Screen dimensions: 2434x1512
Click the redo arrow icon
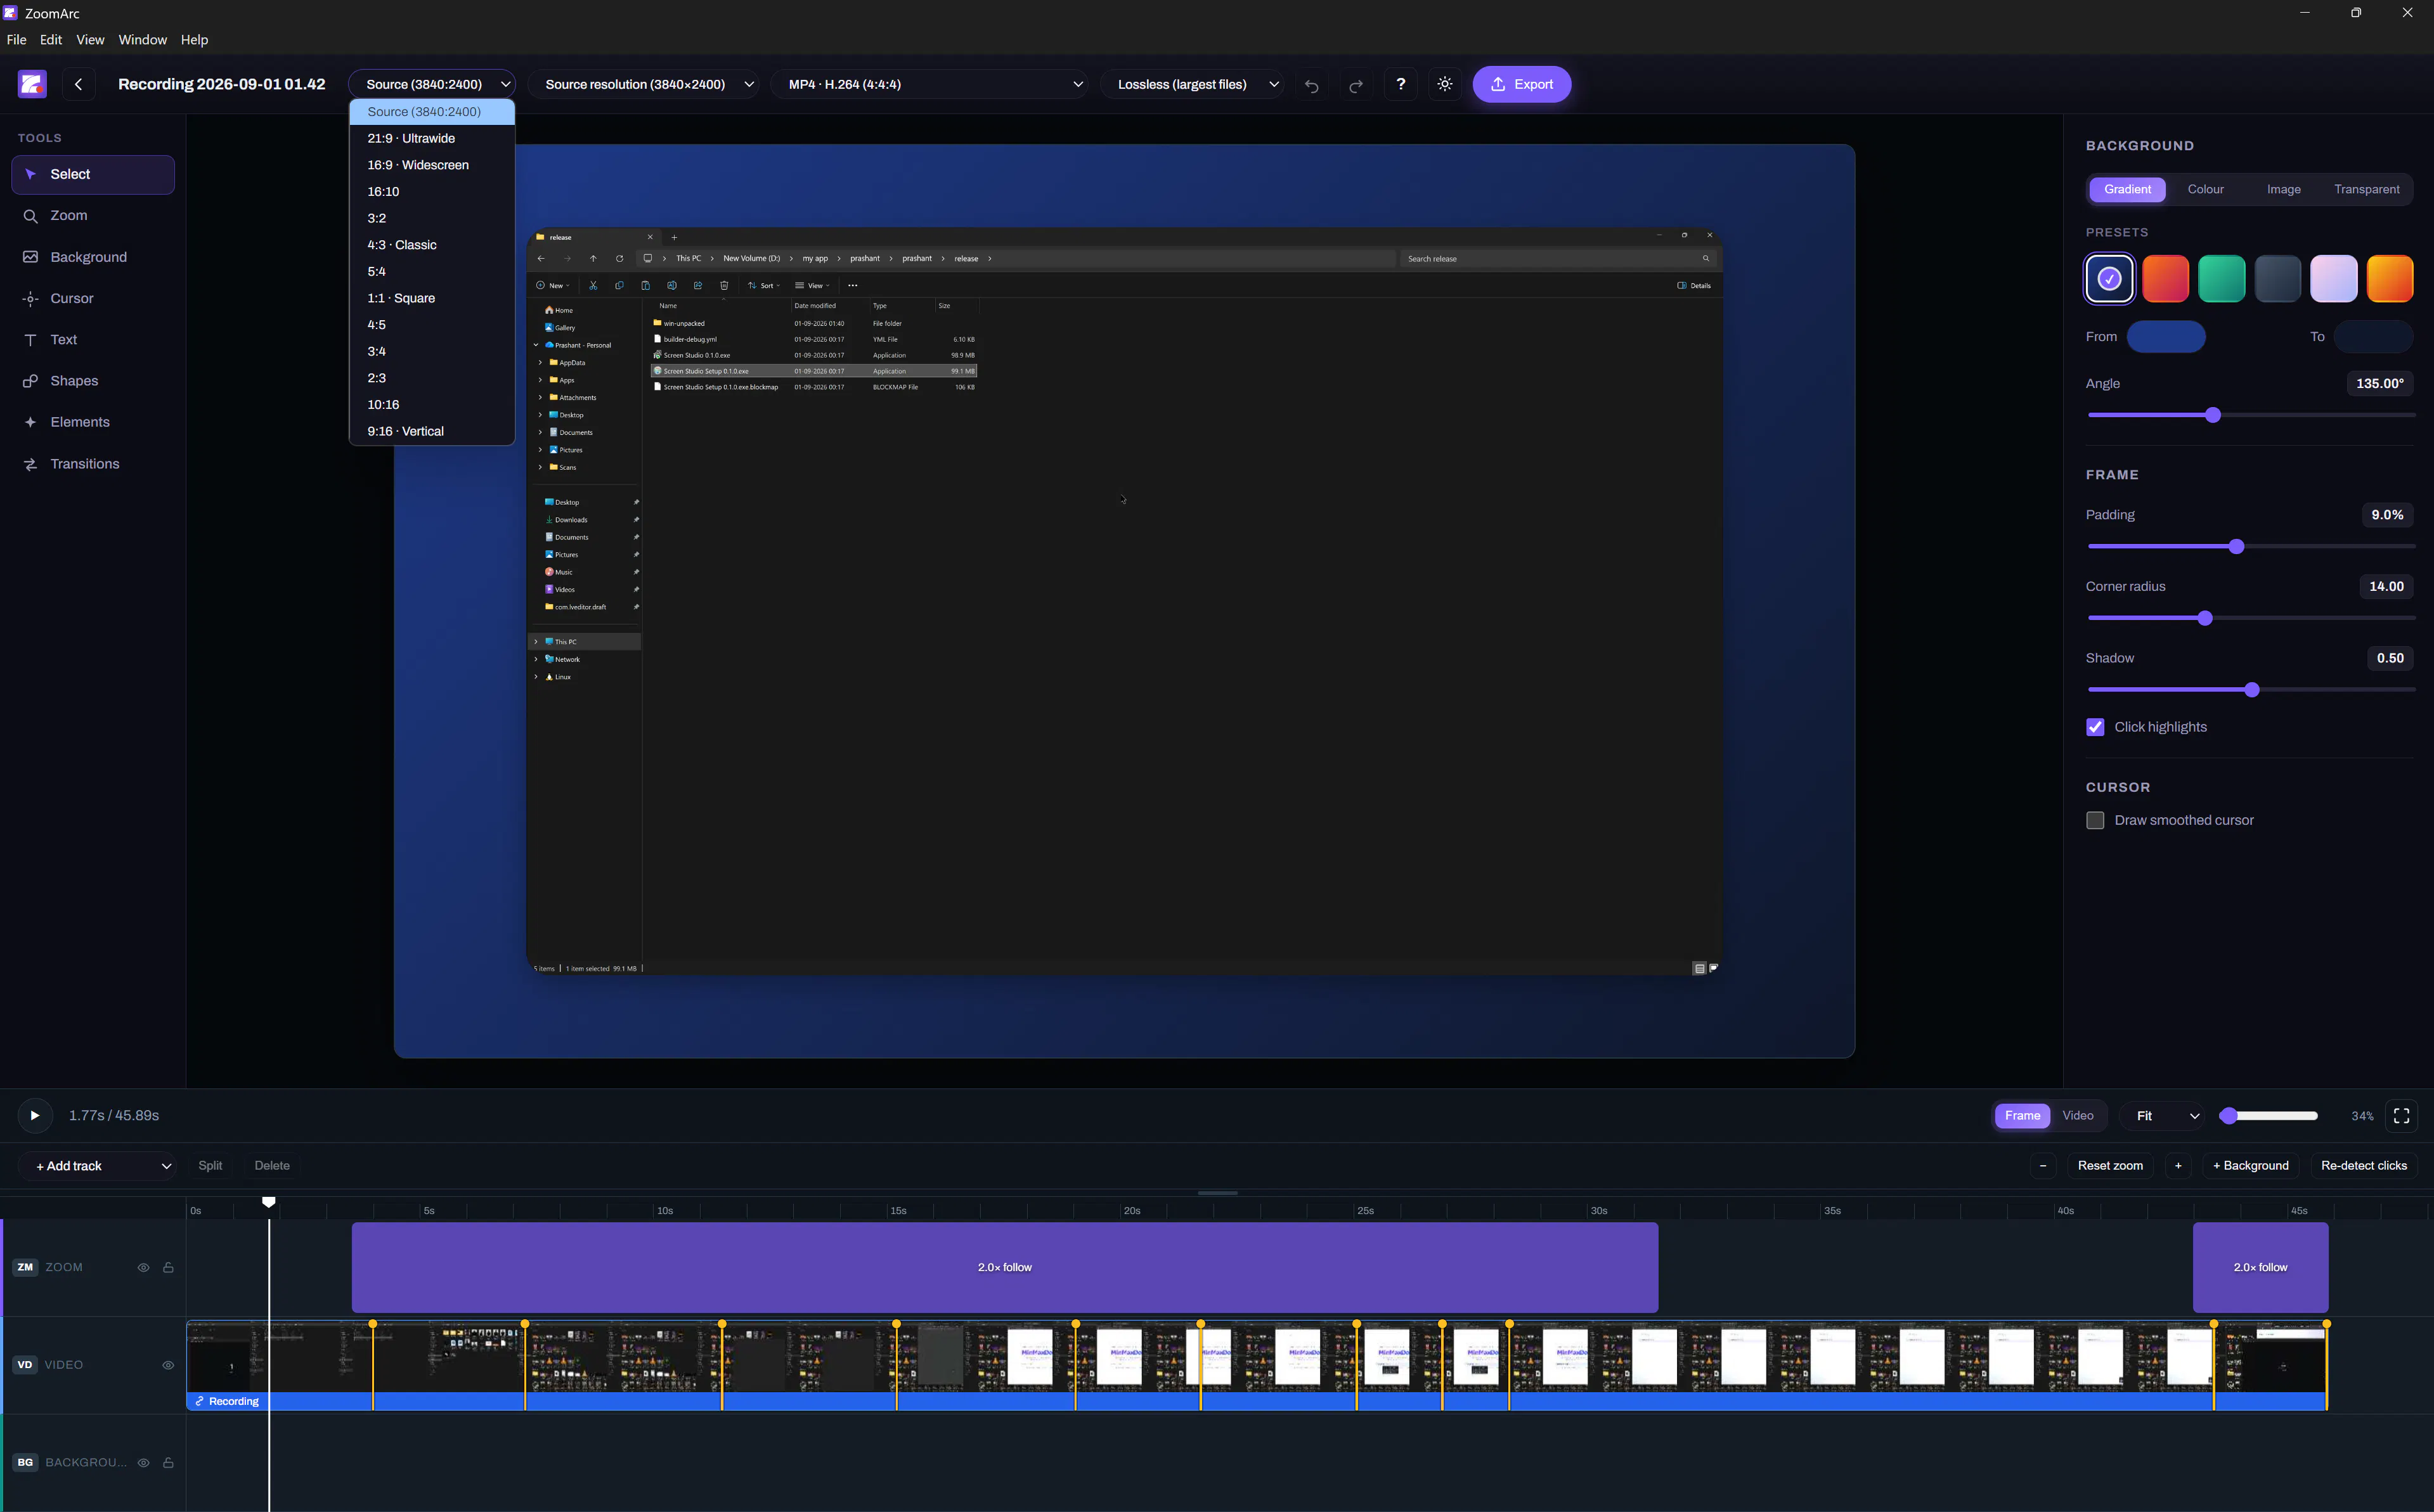(1356, 85)
